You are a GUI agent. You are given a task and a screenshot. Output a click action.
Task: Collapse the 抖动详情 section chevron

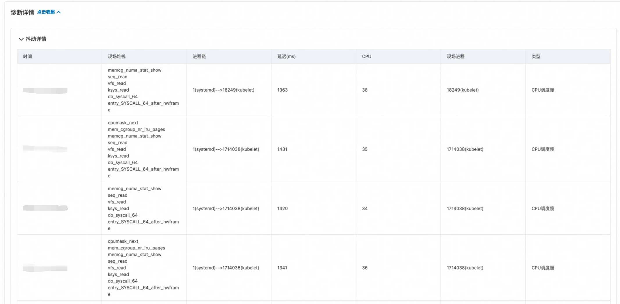tap(21, 39)
